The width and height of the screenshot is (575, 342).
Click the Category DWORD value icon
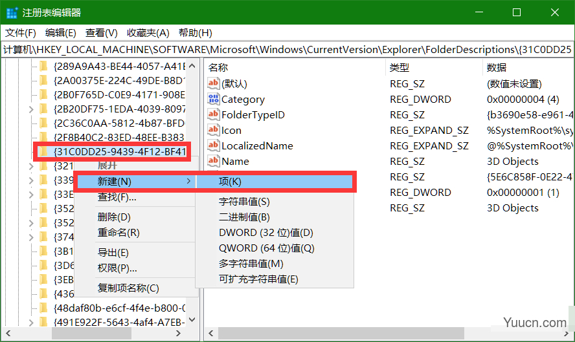[214, 99]
